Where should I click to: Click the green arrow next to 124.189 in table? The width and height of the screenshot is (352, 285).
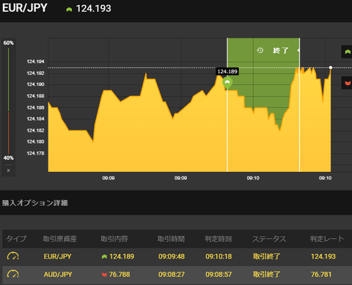coord(104,256)
